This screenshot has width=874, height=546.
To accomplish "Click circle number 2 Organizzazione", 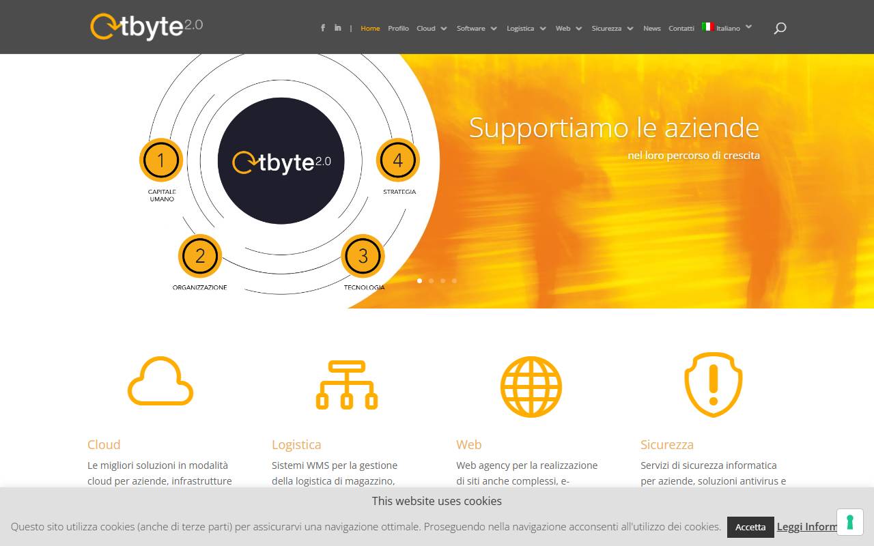I will click(200, 256).
